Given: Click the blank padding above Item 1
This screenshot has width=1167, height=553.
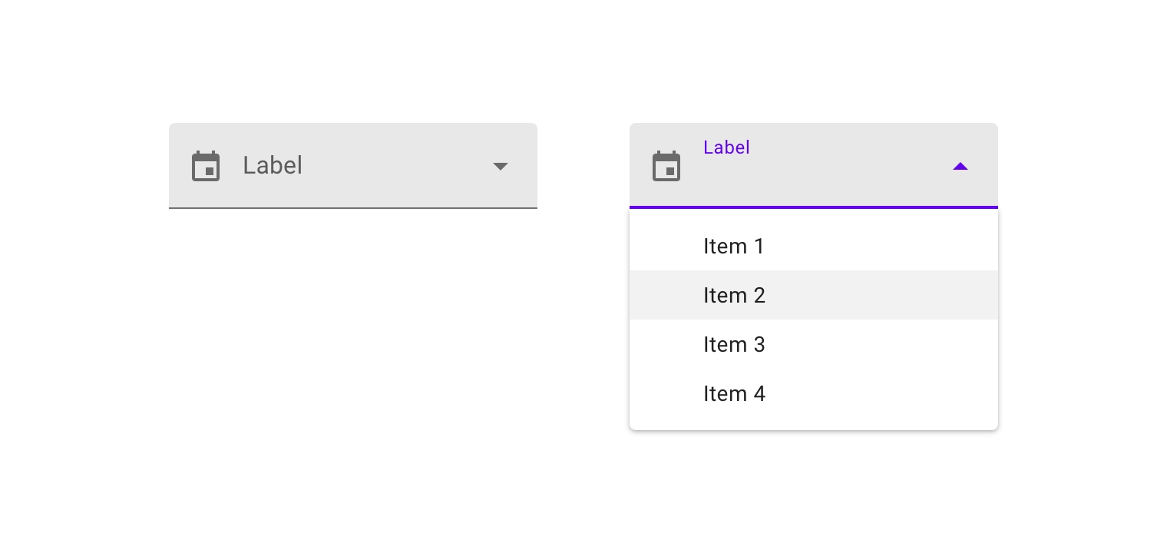Looking at the screenshot, I should point(814,216).
